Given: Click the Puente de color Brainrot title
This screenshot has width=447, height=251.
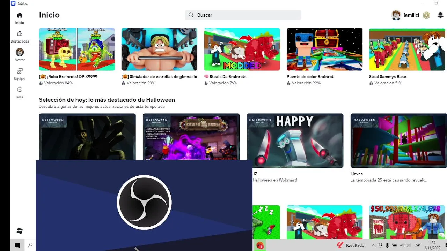Looking at the screenshot, I should [310, 77].
